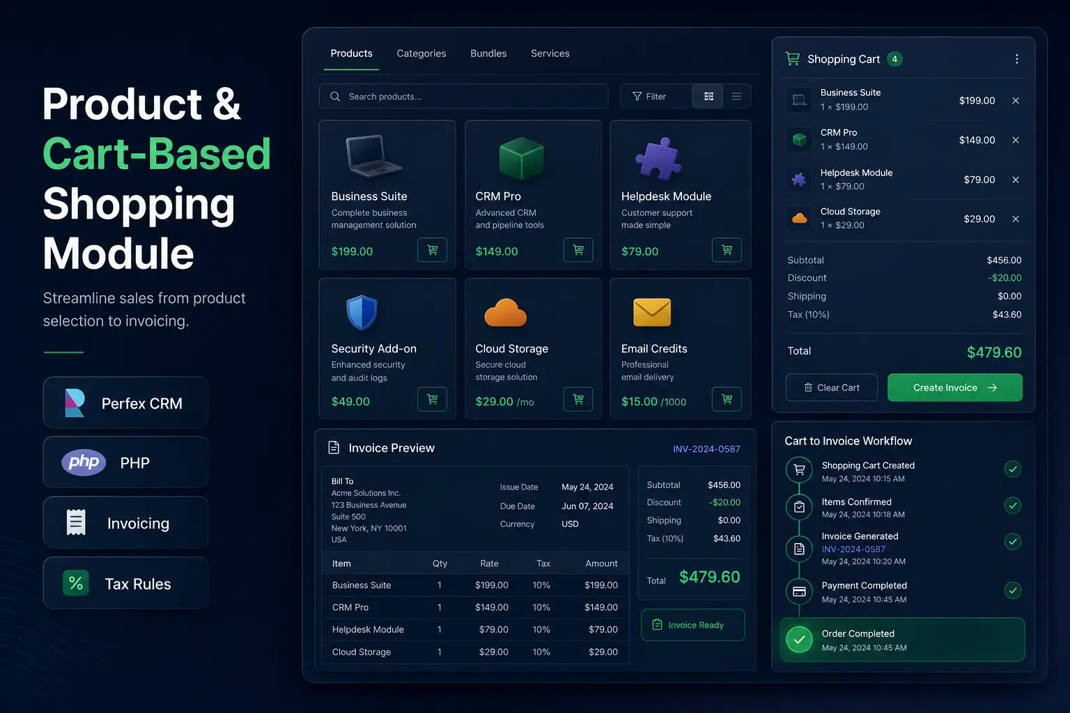Click the Invoice Ready button

[x=693, y=625]
